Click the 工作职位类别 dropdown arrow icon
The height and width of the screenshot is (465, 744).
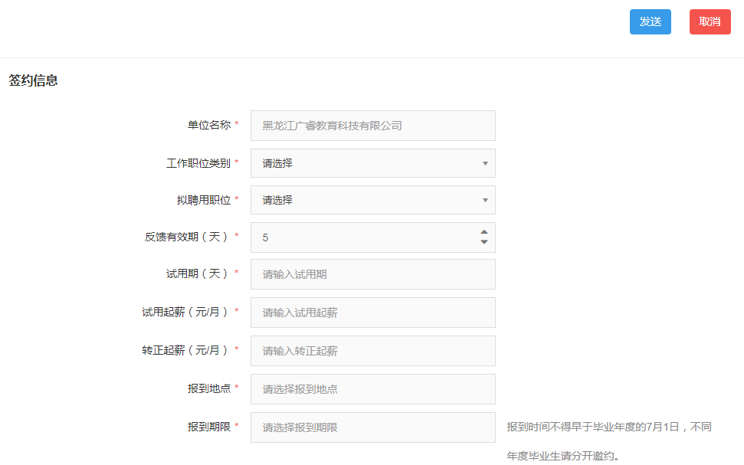pos(485,163)
